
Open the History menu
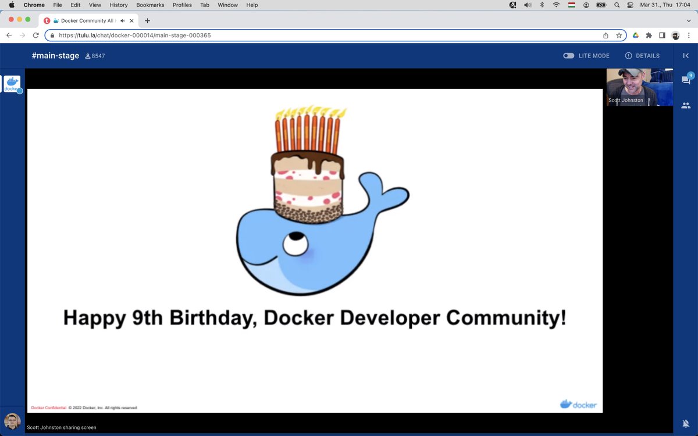tap(119, 5)
